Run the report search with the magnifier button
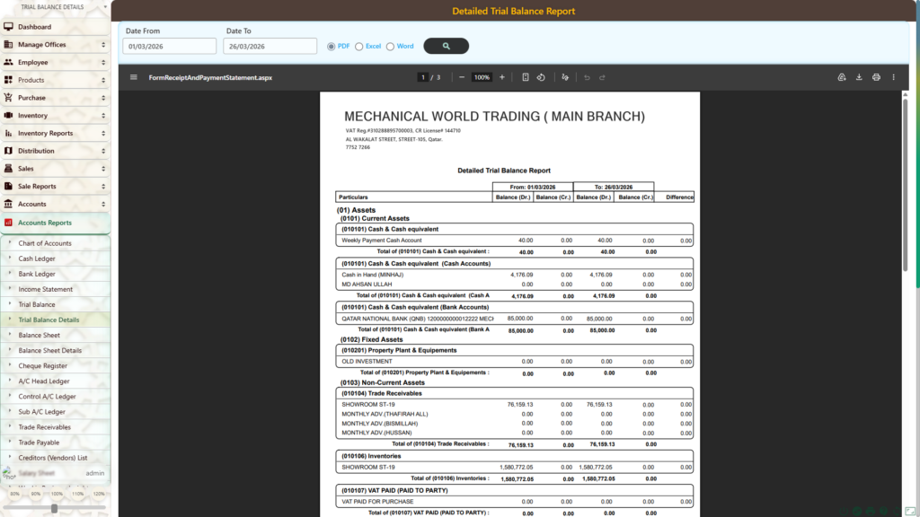 447,46
